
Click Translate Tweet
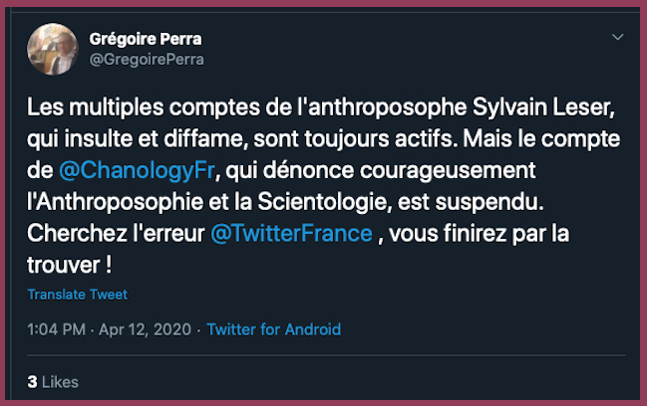[x=78, y=295]
